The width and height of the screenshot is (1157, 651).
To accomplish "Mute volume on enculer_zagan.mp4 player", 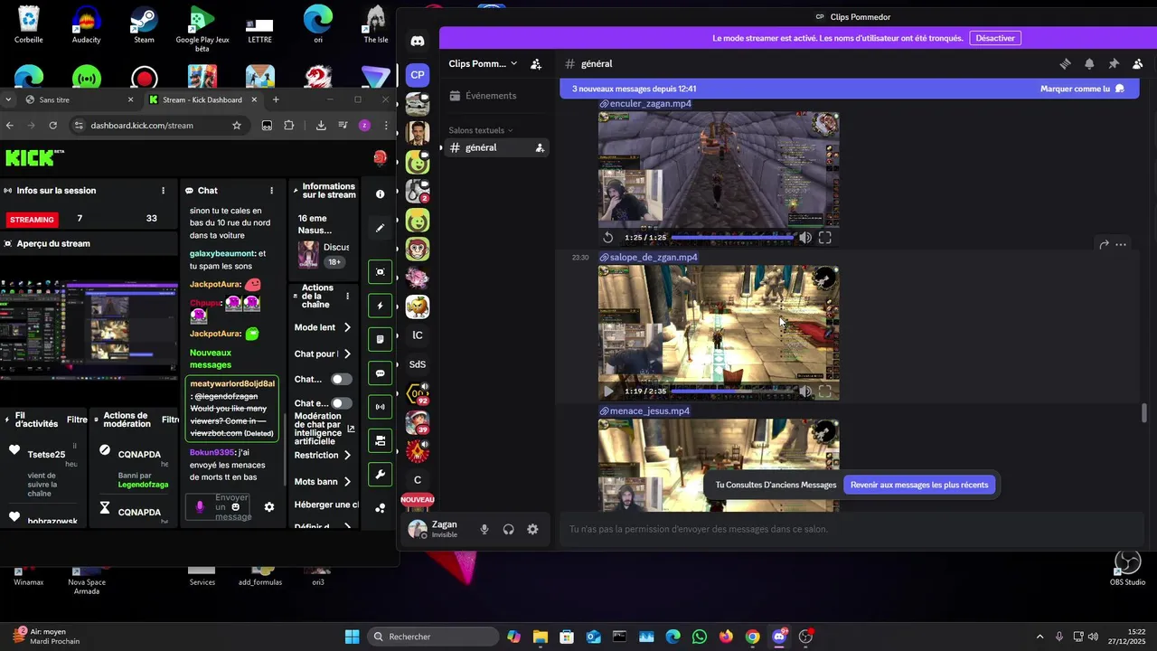I will click(x=805, y=238).
